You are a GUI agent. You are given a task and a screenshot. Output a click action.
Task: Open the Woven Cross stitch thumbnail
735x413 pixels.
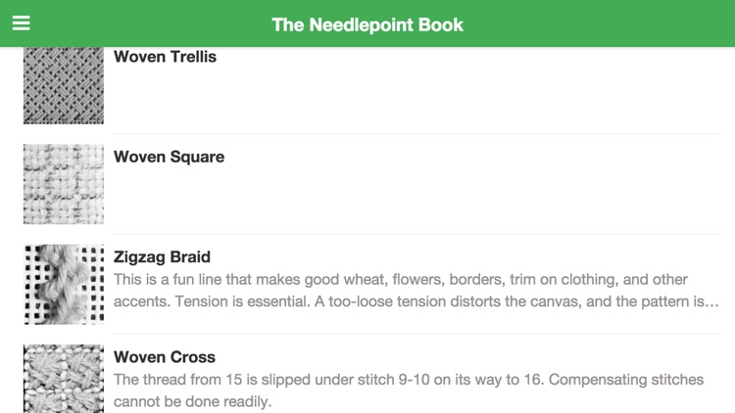tap(64, 378)
